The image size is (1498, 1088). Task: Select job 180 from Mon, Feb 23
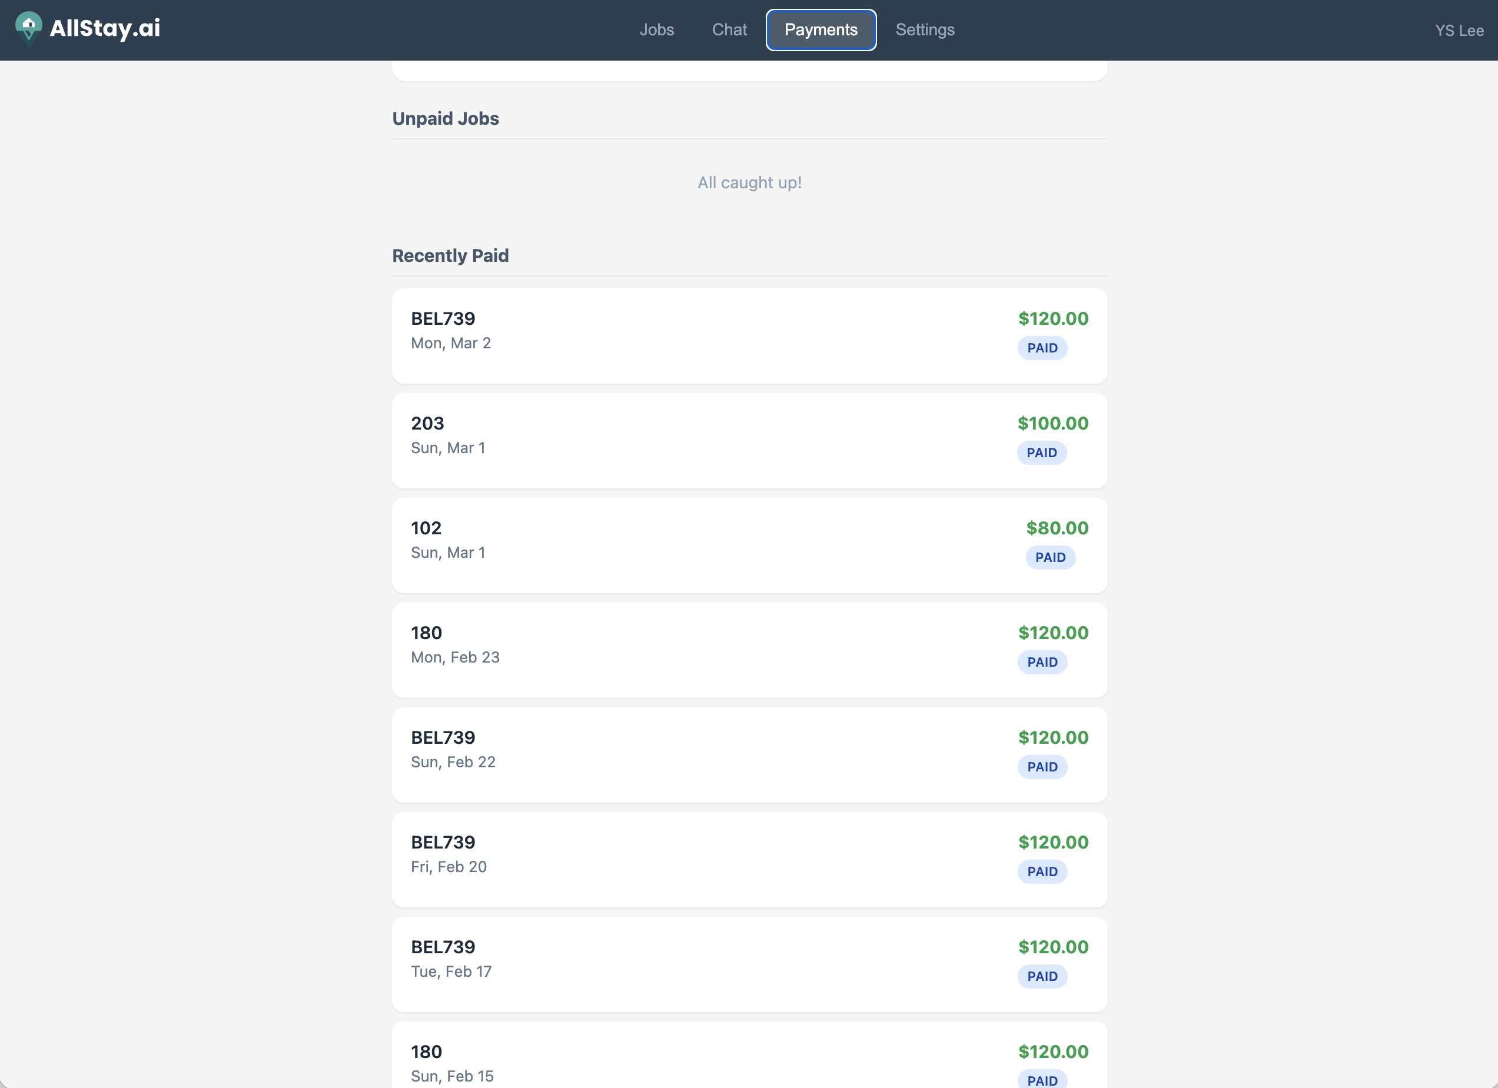749,650
